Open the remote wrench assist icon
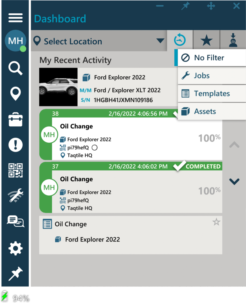The height and width of the screenshot is (303, 246). click(x=15, y=195)
